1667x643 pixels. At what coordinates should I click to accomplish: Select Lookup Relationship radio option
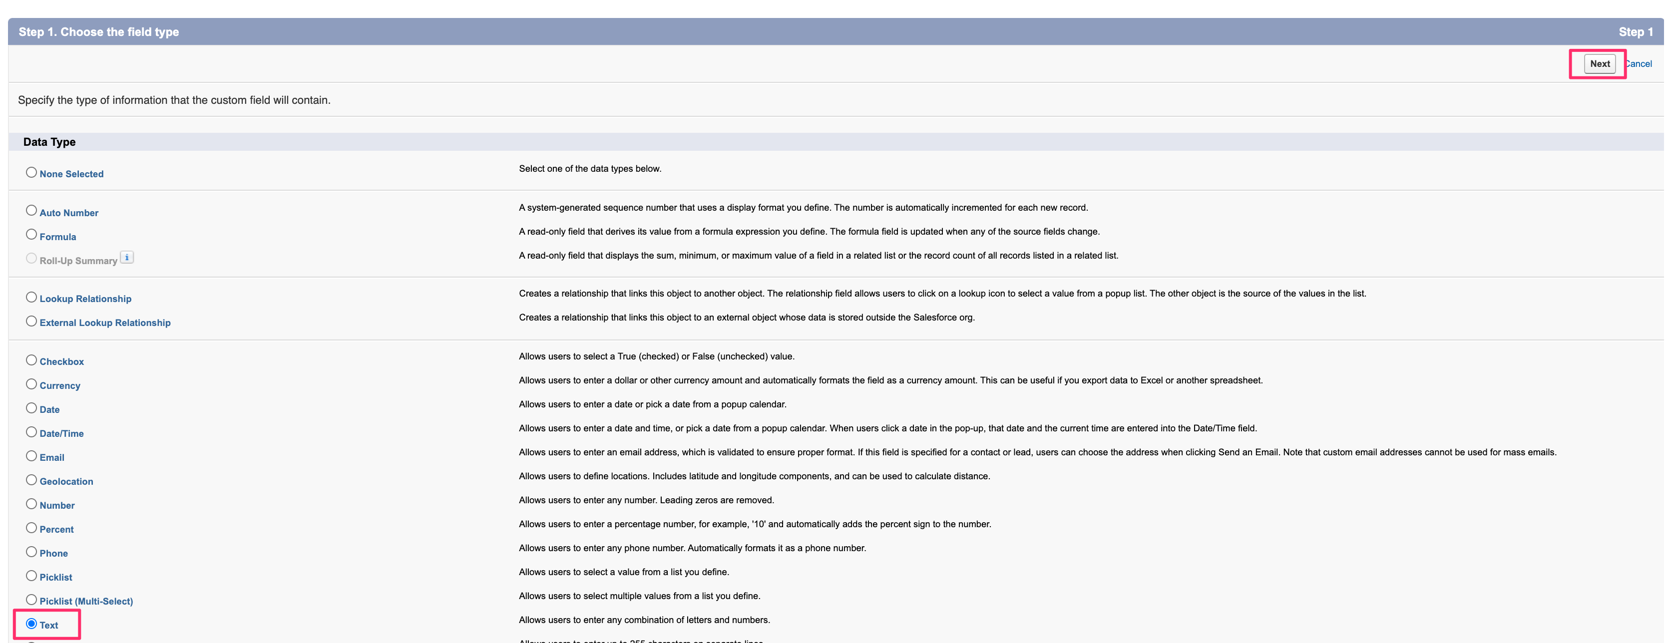click(x=31, y=297)
